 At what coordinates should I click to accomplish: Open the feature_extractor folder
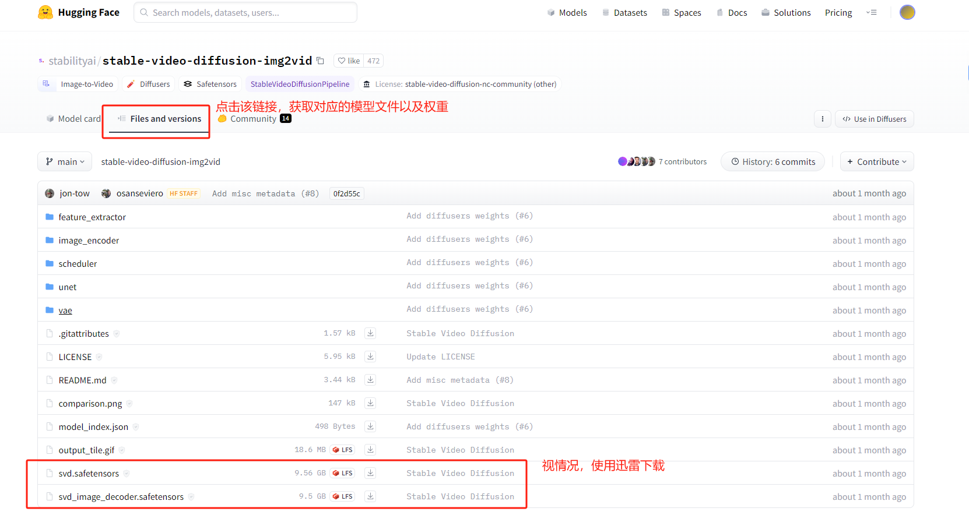(92, 217)
